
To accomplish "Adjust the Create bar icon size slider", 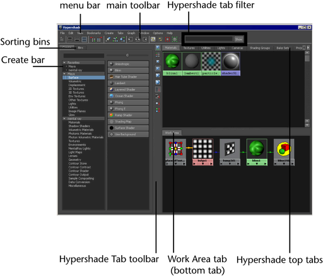I will click(x=127, y=56).
